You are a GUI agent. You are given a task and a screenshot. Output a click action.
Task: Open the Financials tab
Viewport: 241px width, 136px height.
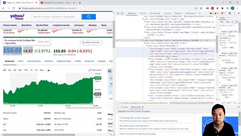[x=89, y=61]
